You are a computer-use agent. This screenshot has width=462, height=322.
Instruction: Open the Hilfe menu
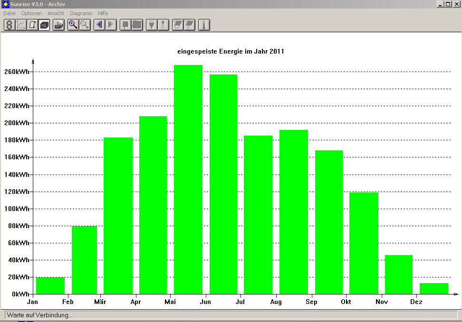[x=103, y=13]
